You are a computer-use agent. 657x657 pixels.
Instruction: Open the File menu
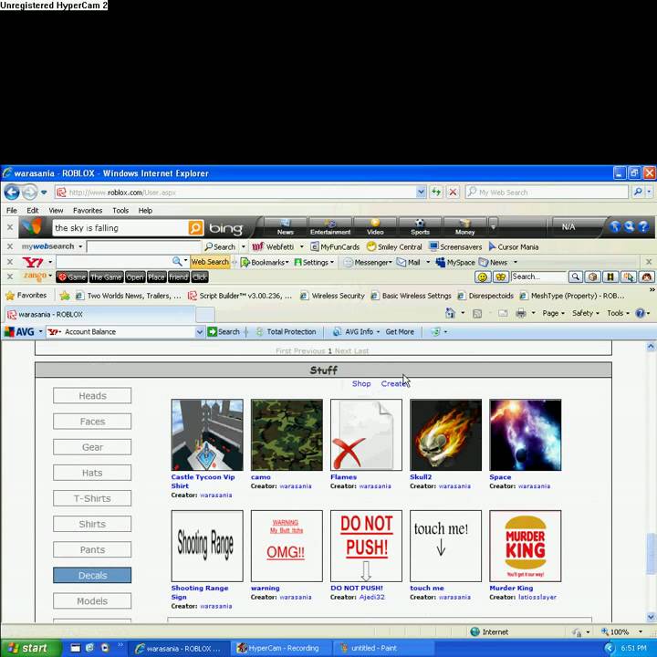coord(12,211)
